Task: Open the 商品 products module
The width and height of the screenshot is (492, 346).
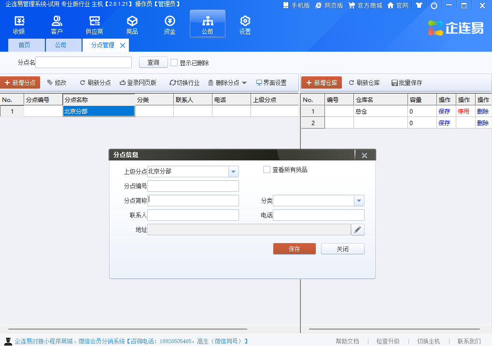Action: coord(132,25)
